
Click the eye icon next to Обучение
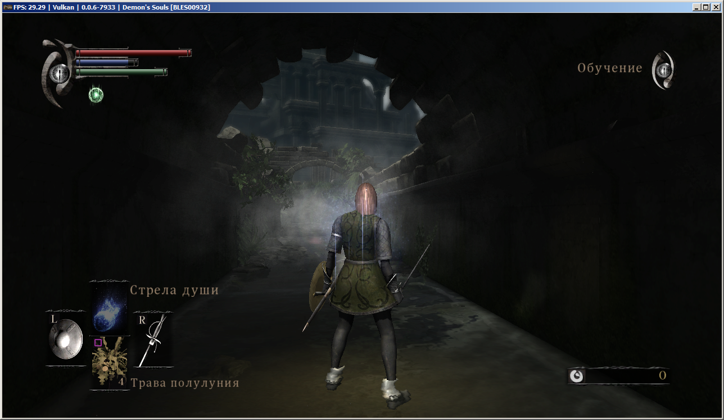(663, 70)
